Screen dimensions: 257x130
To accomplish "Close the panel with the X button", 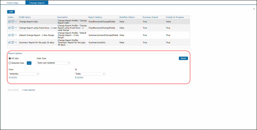I will click(x=254, y=9).
